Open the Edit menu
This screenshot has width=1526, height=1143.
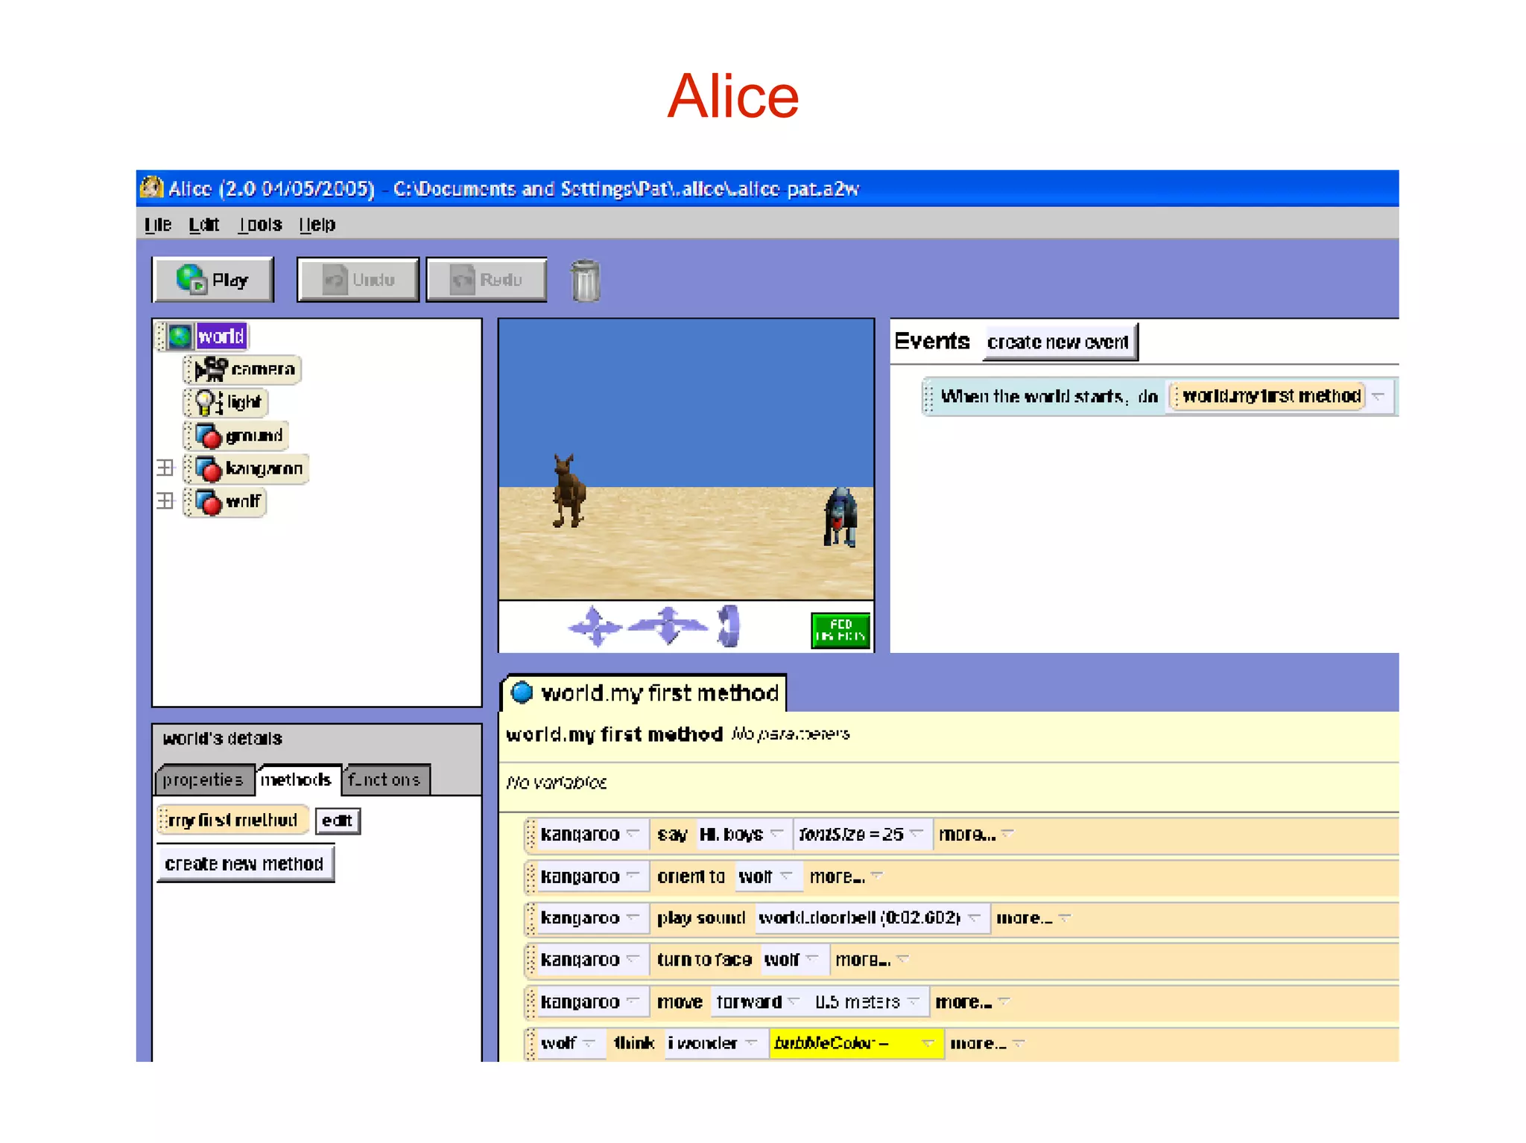point(203,225)
